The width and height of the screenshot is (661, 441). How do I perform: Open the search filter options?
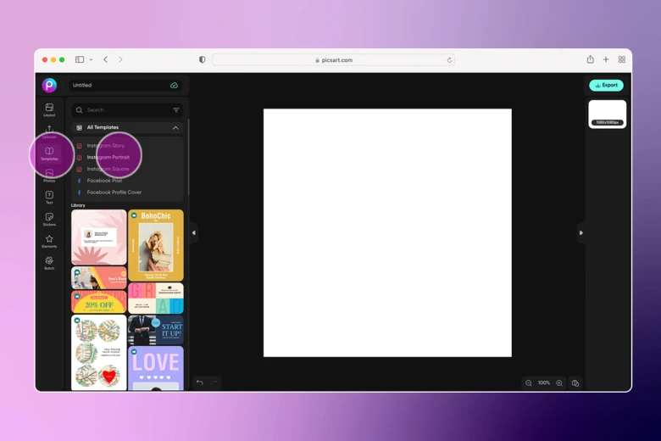[176, 110]
